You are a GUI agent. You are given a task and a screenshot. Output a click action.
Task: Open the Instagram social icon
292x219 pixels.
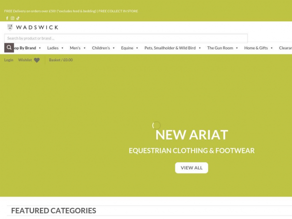[x=13, y=18]
